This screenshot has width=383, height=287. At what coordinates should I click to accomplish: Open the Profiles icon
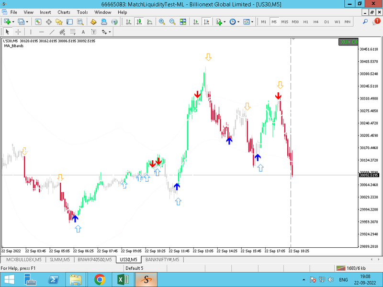tap(21, 22)
